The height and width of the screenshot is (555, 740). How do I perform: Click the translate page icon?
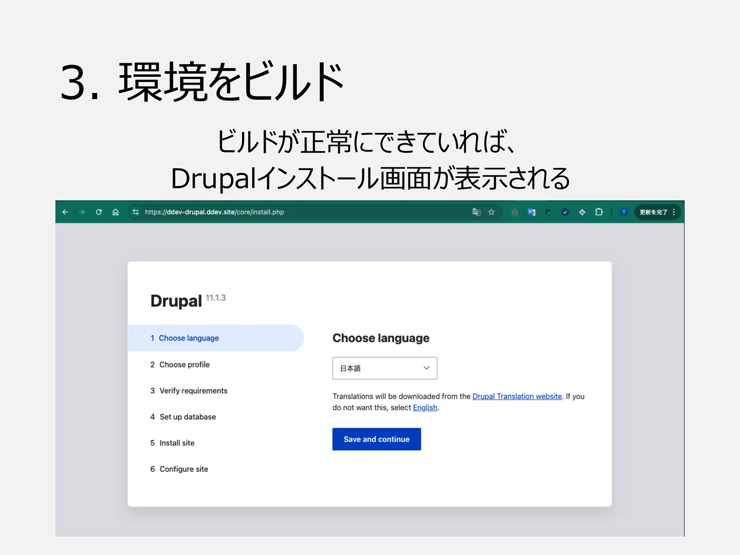pyautogui.click(x=476, y=212)
